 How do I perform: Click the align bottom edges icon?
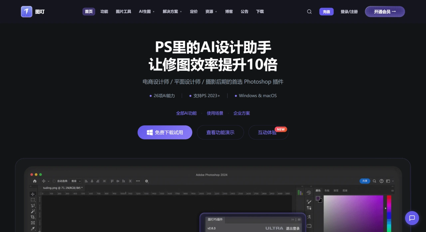coord(123,181)
